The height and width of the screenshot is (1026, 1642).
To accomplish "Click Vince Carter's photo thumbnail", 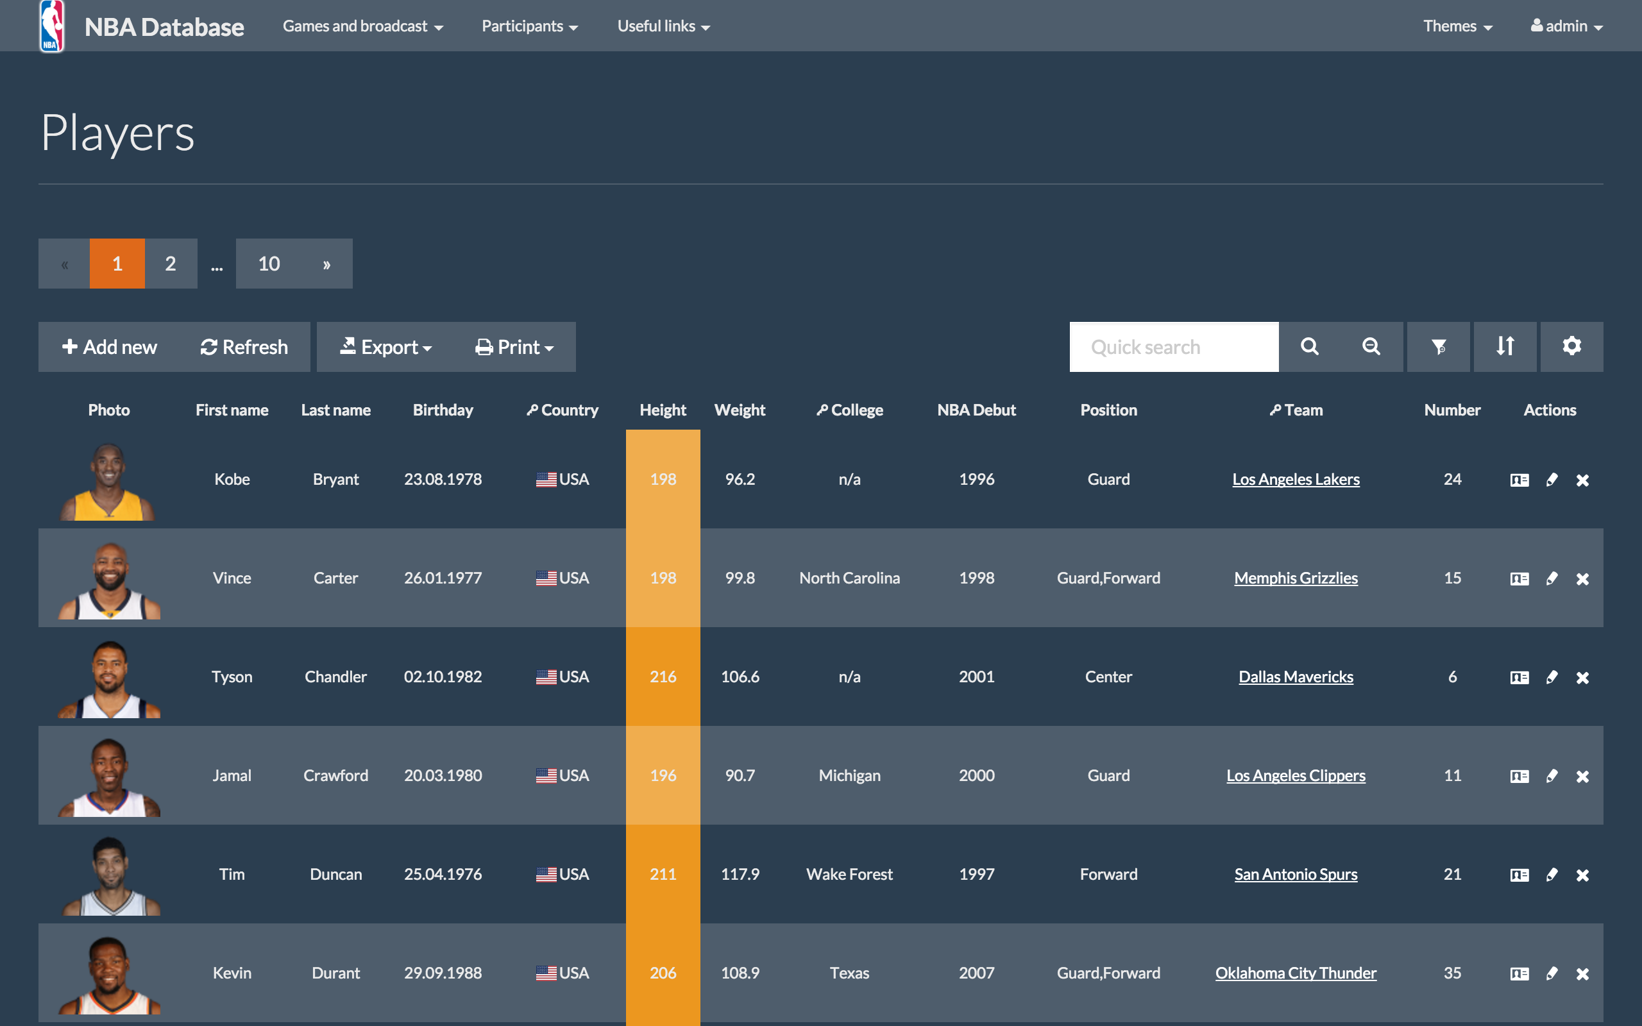I will click(109, 578).
